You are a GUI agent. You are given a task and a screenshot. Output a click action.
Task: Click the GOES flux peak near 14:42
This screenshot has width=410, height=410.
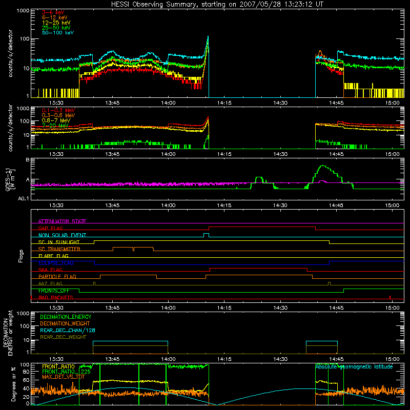(x=323, y=166)
